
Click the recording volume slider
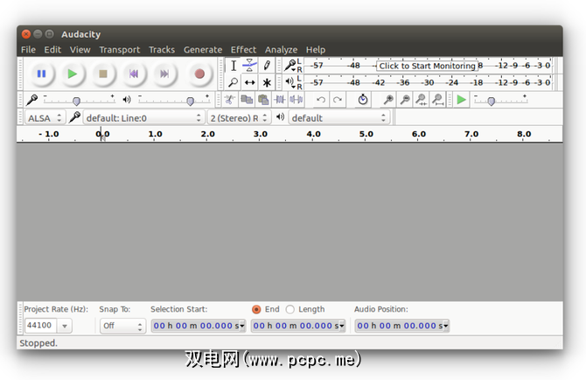pos(77,100)
